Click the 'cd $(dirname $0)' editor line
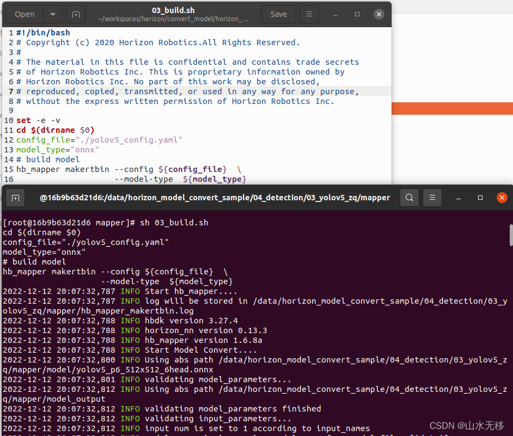513x436 pixels. click(x=56, y=130)
